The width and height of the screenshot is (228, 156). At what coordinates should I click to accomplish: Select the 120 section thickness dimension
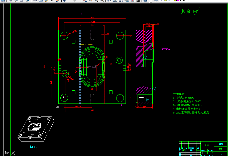[x=144, y=107]
